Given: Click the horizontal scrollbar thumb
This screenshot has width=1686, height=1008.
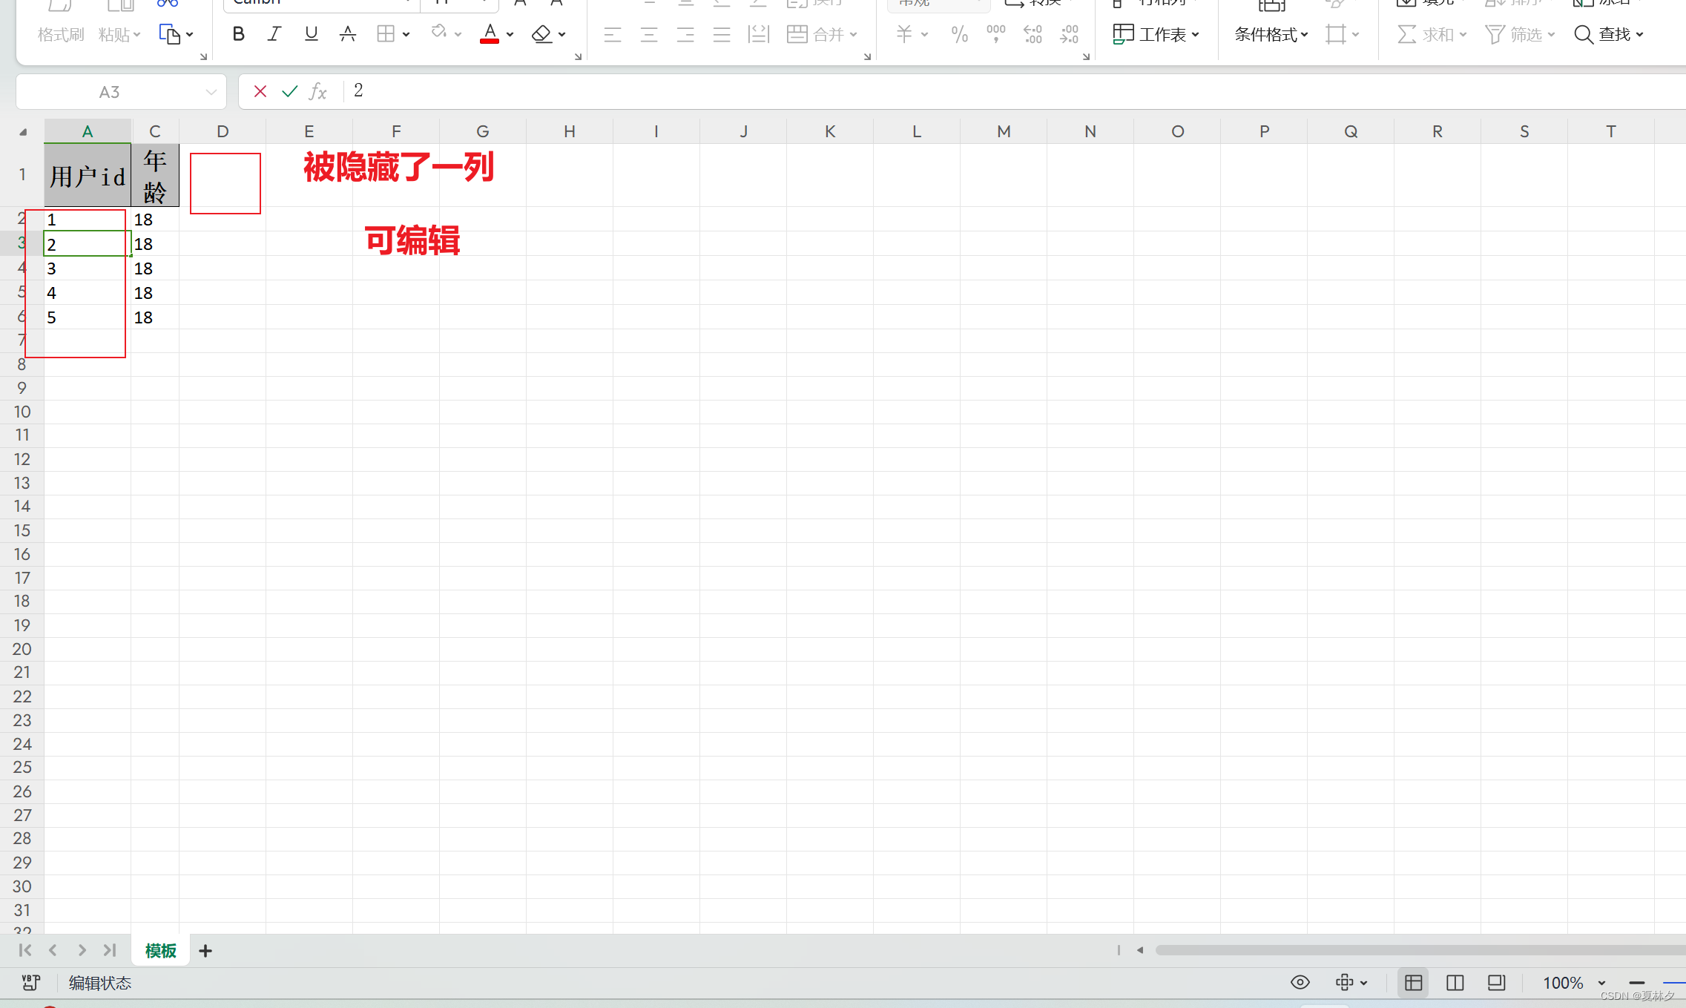Looking at the screenshot, I should (x=1420, y=950).
